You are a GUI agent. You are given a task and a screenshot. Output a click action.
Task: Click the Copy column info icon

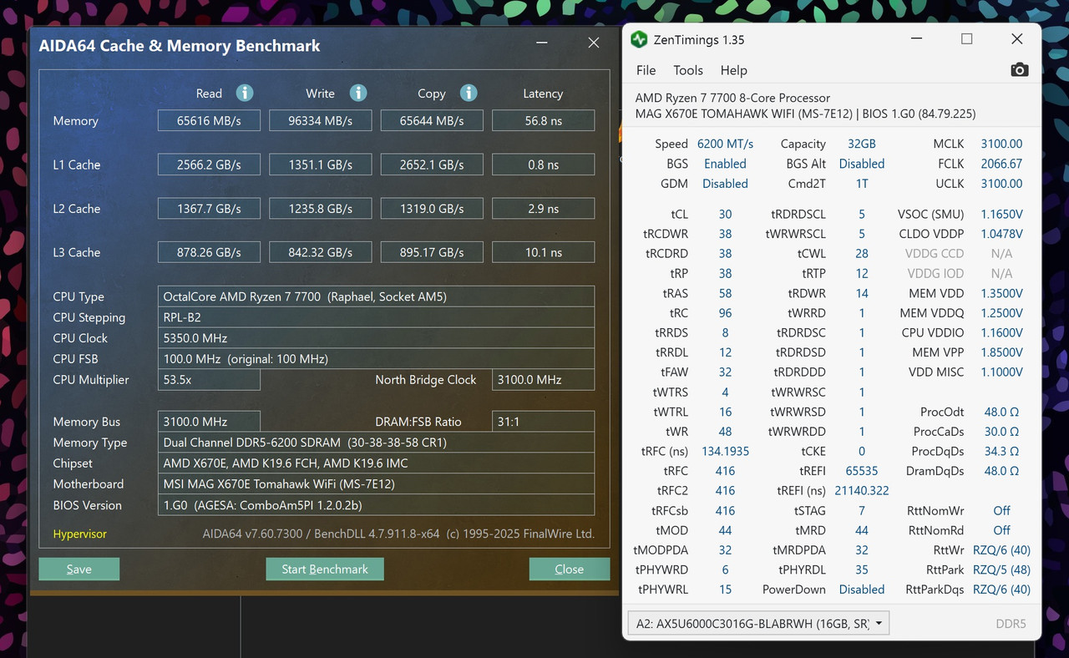(469, 93)
